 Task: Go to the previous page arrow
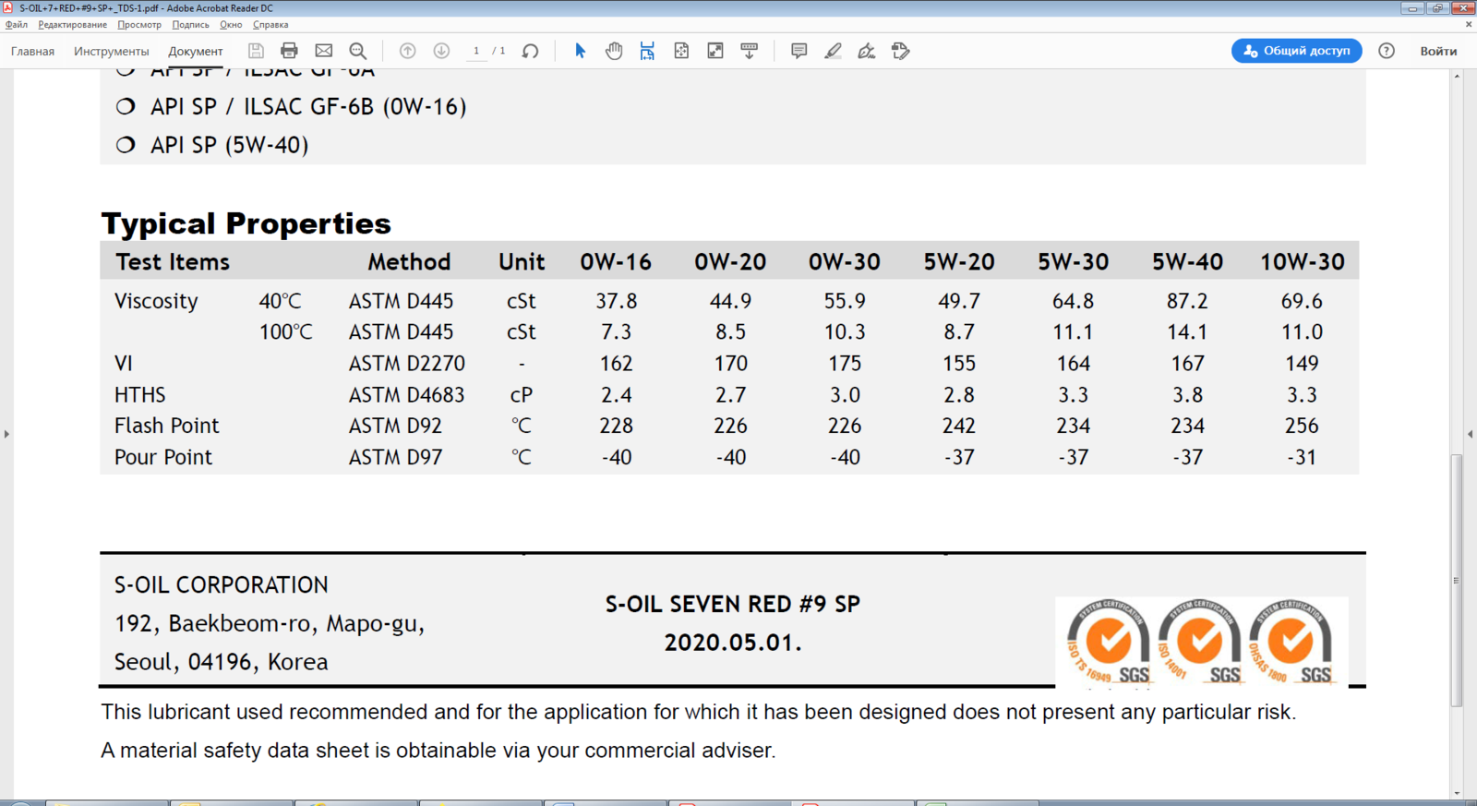click(x=407, y=51)
